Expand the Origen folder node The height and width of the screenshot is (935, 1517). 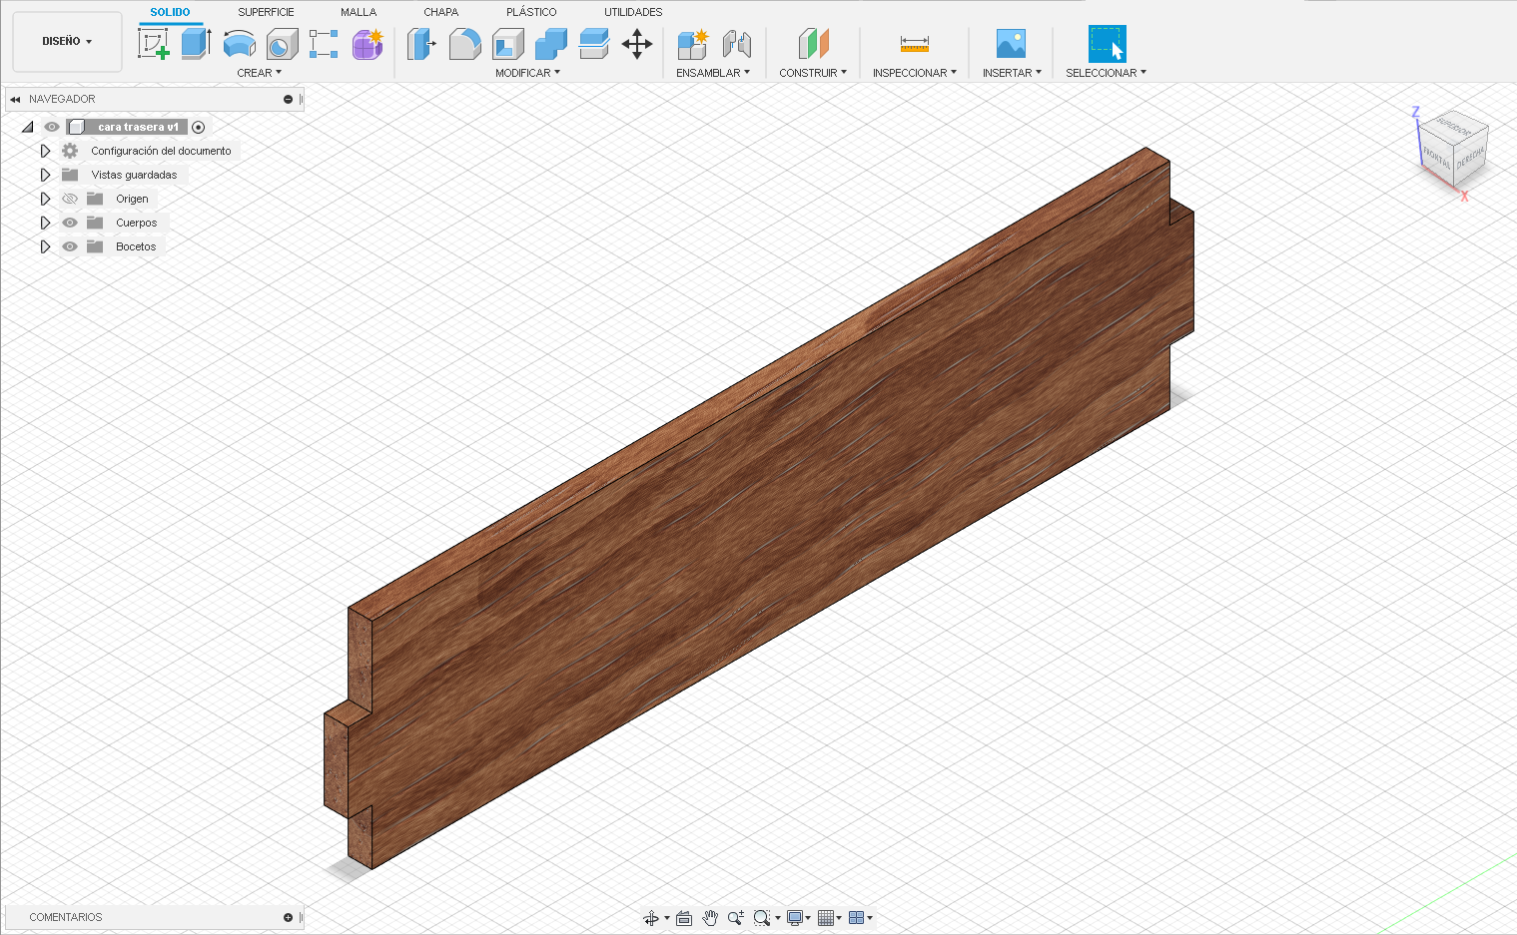tap(45, 199)
